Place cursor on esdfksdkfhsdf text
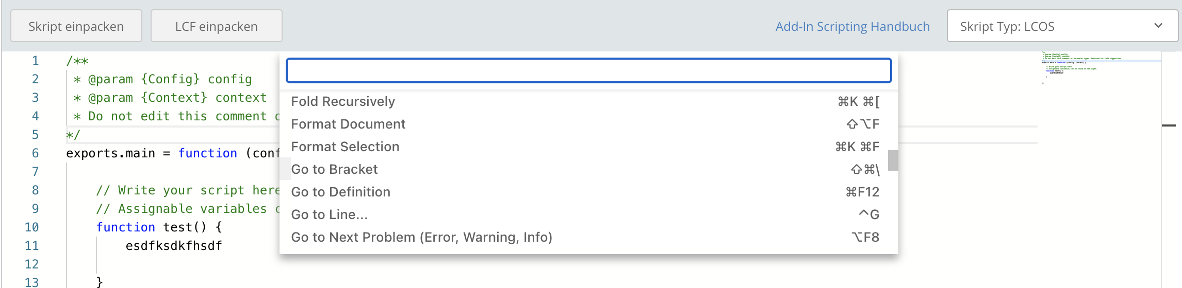This screenshot has height=288, width=1182. [x=174, y=246]
